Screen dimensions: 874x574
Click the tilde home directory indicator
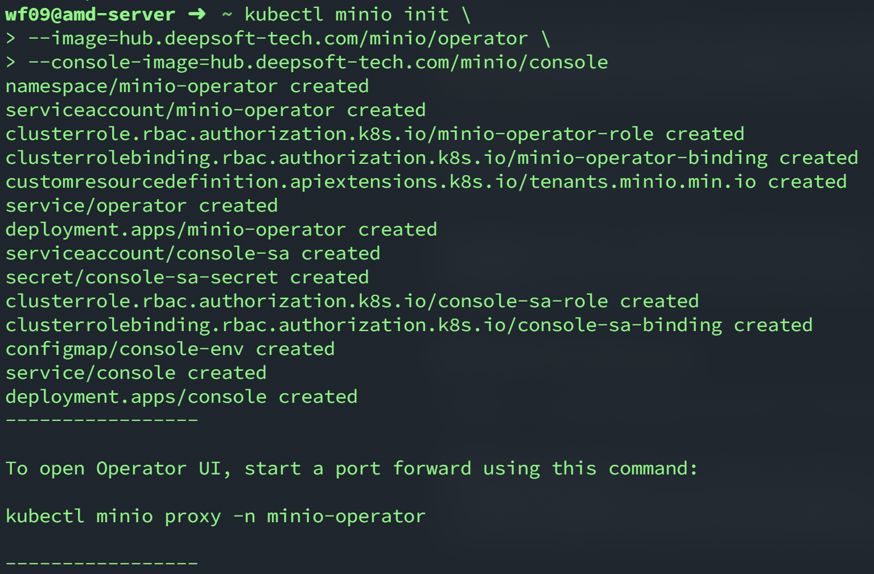[x=226, y=14]
